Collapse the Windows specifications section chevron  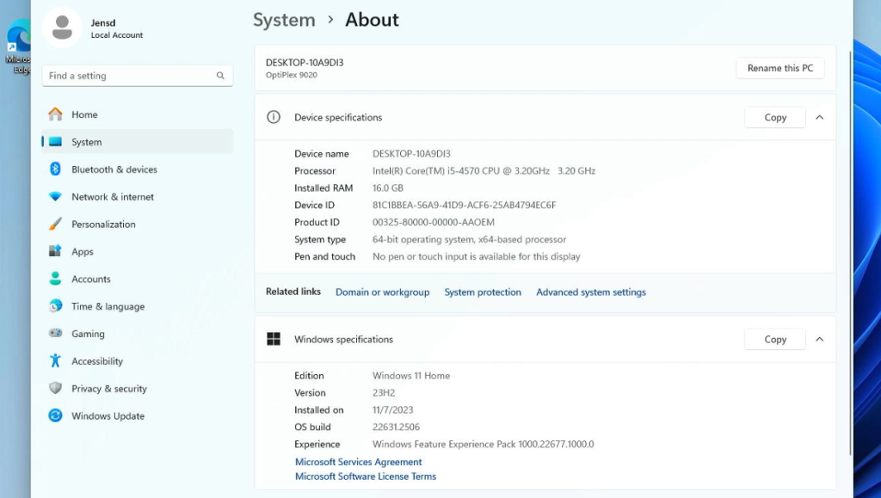click(820, 339)
